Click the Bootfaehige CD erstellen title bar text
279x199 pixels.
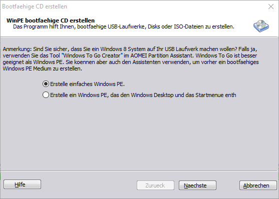(x=35, y=6)
